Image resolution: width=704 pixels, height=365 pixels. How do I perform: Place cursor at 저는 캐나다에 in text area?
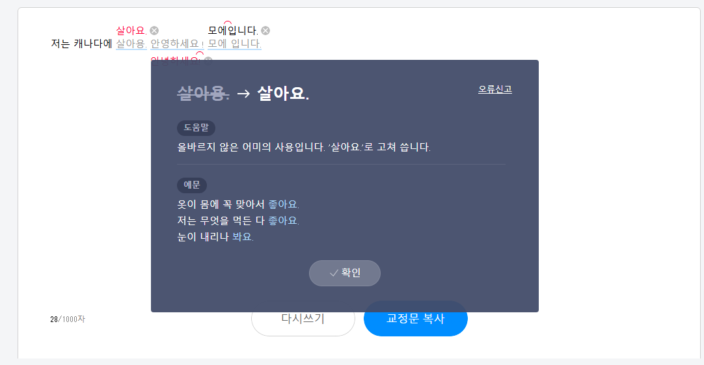(81, 44)
